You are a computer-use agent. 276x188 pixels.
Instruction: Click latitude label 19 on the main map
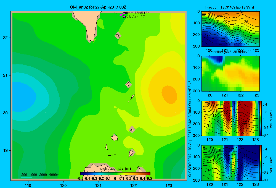pos(6,150)
